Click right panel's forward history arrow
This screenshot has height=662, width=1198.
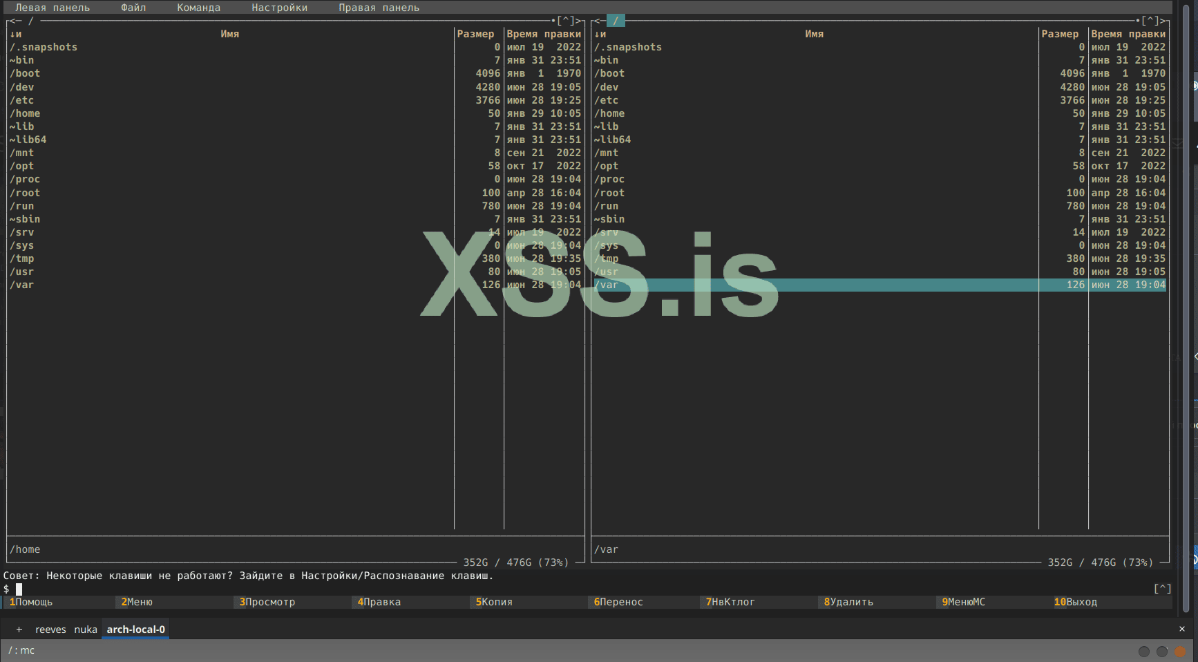1164,21
